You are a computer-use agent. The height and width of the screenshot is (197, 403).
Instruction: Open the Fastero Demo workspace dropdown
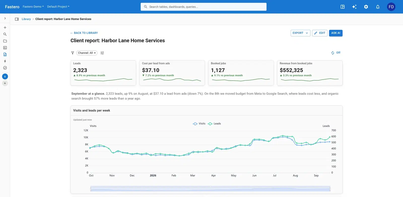33,7
